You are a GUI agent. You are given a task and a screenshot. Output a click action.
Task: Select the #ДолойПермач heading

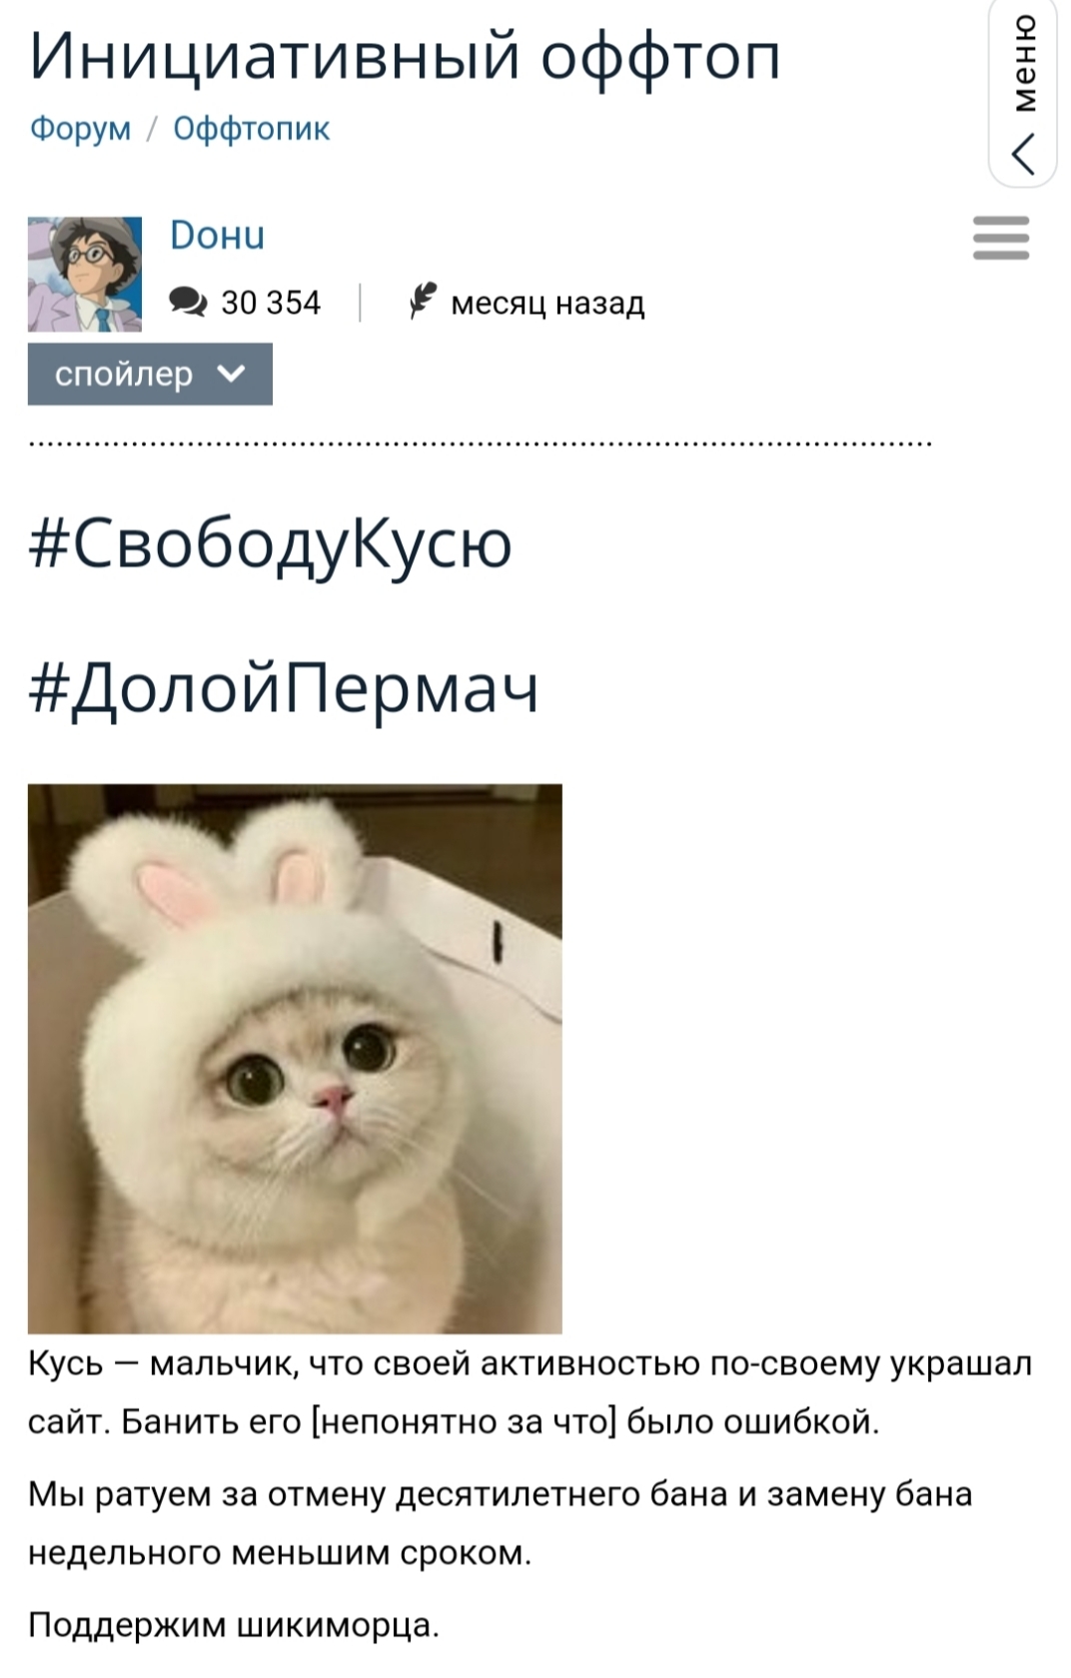[x=284, y=687]
